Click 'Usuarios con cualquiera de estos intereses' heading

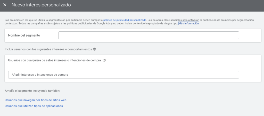54,60
